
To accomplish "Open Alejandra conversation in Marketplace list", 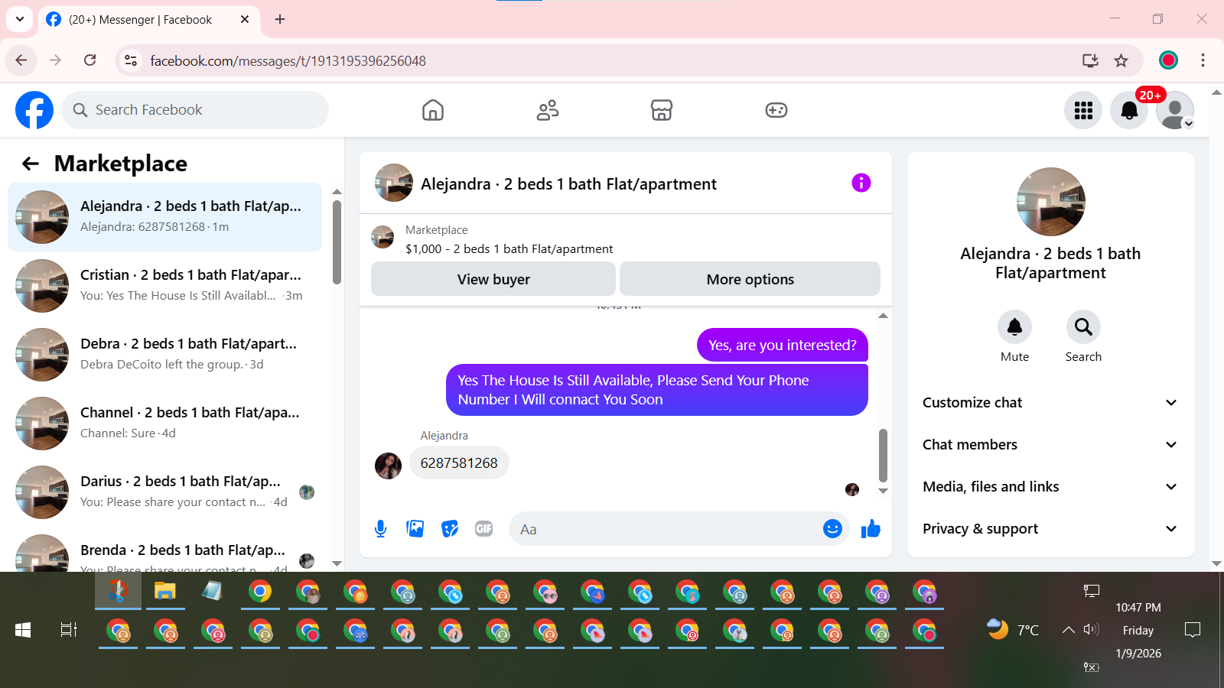I will (164, 217).
